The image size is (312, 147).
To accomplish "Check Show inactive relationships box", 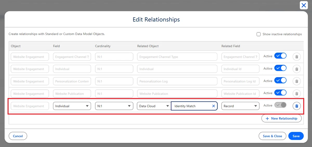I will tap(258, 34).
